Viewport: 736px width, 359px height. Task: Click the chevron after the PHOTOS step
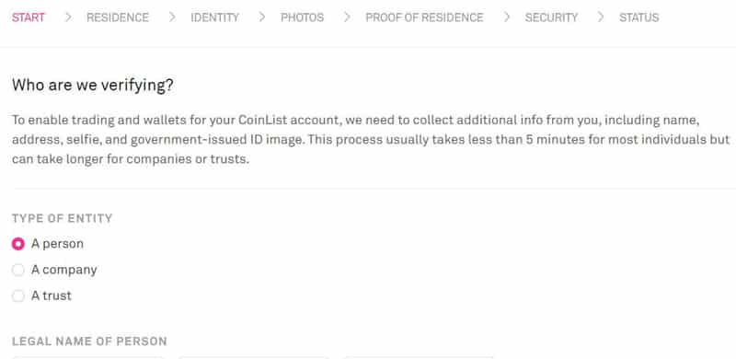tap(347, 17)
